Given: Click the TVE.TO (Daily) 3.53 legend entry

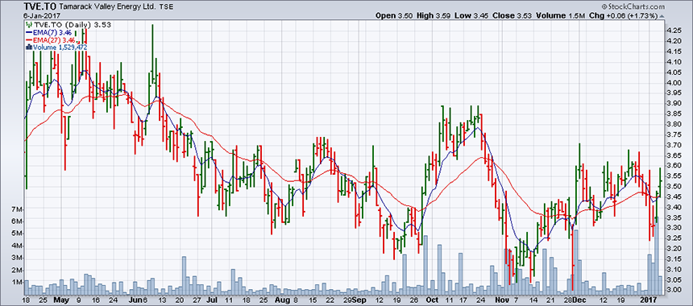Looking at the screenshot, I should 72,25.
